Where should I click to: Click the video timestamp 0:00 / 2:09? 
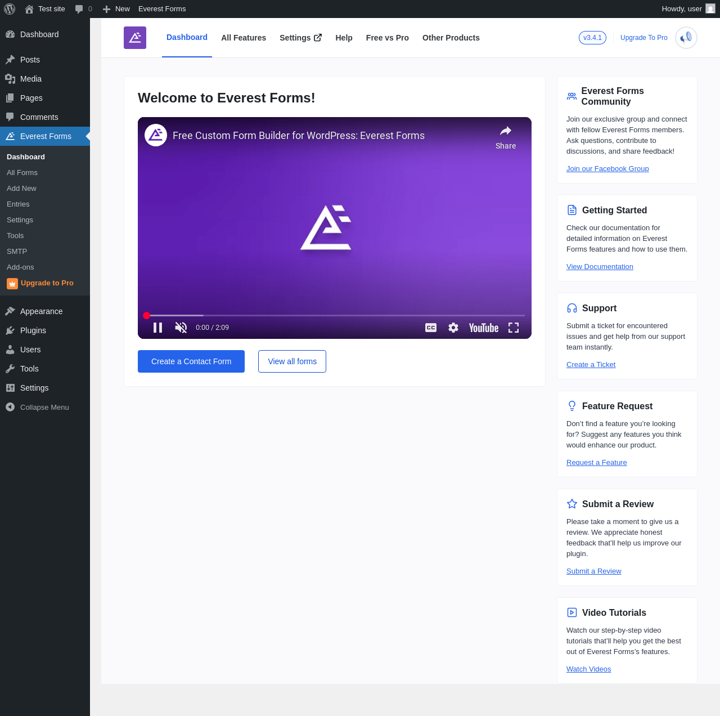point(212,328)
